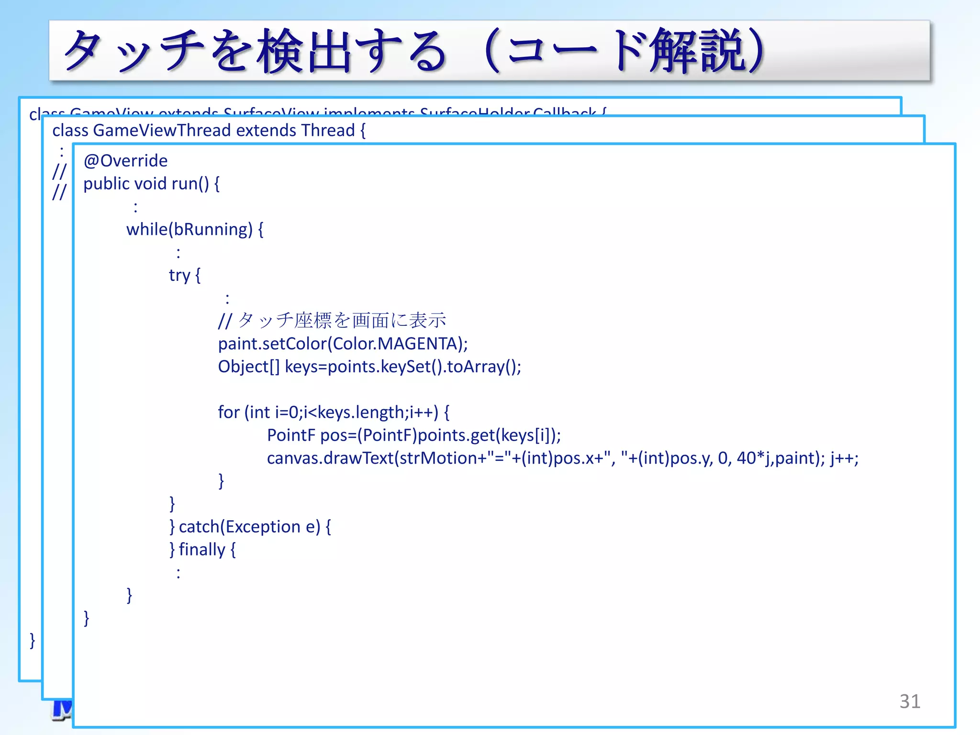Click slide page number 31
Image resolution: width=980 pixels, height=735 pixels.
[x=910, y=702]
